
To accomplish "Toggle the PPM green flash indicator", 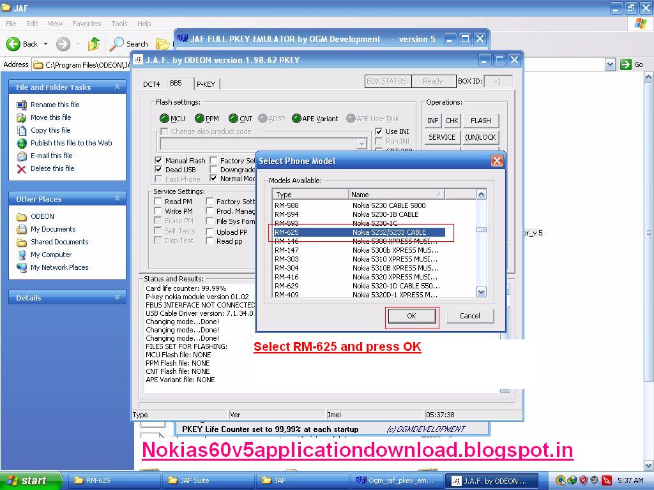I will click(199, 119).
